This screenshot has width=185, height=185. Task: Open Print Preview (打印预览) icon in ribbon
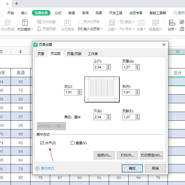(8, 23)
